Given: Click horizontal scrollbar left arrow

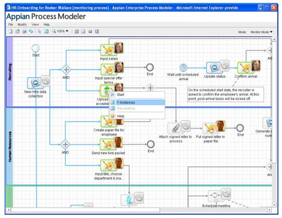Looking at the screenshot, I should click(9, 210).
